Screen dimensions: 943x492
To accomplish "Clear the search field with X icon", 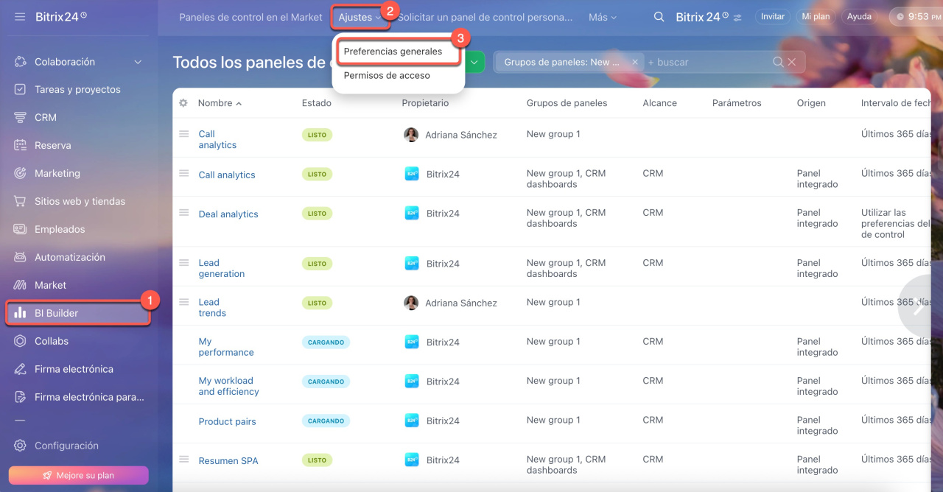I will (792, 63).
